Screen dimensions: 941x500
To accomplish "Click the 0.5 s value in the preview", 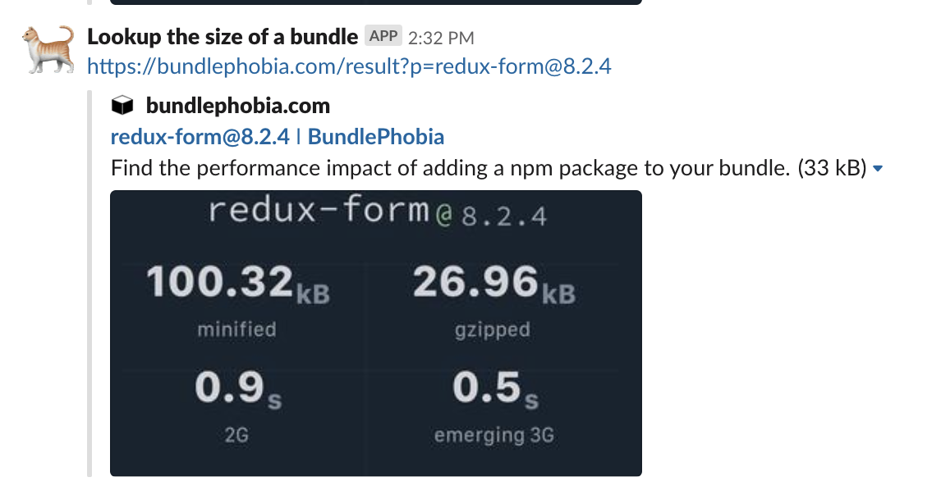I will (x=494, y=389).
